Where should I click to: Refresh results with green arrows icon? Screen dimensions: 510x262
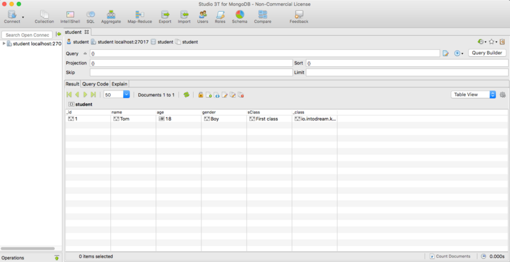[x=186, y=94]
